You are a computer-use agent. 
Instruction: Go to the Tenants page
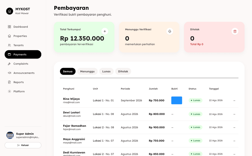23,45
